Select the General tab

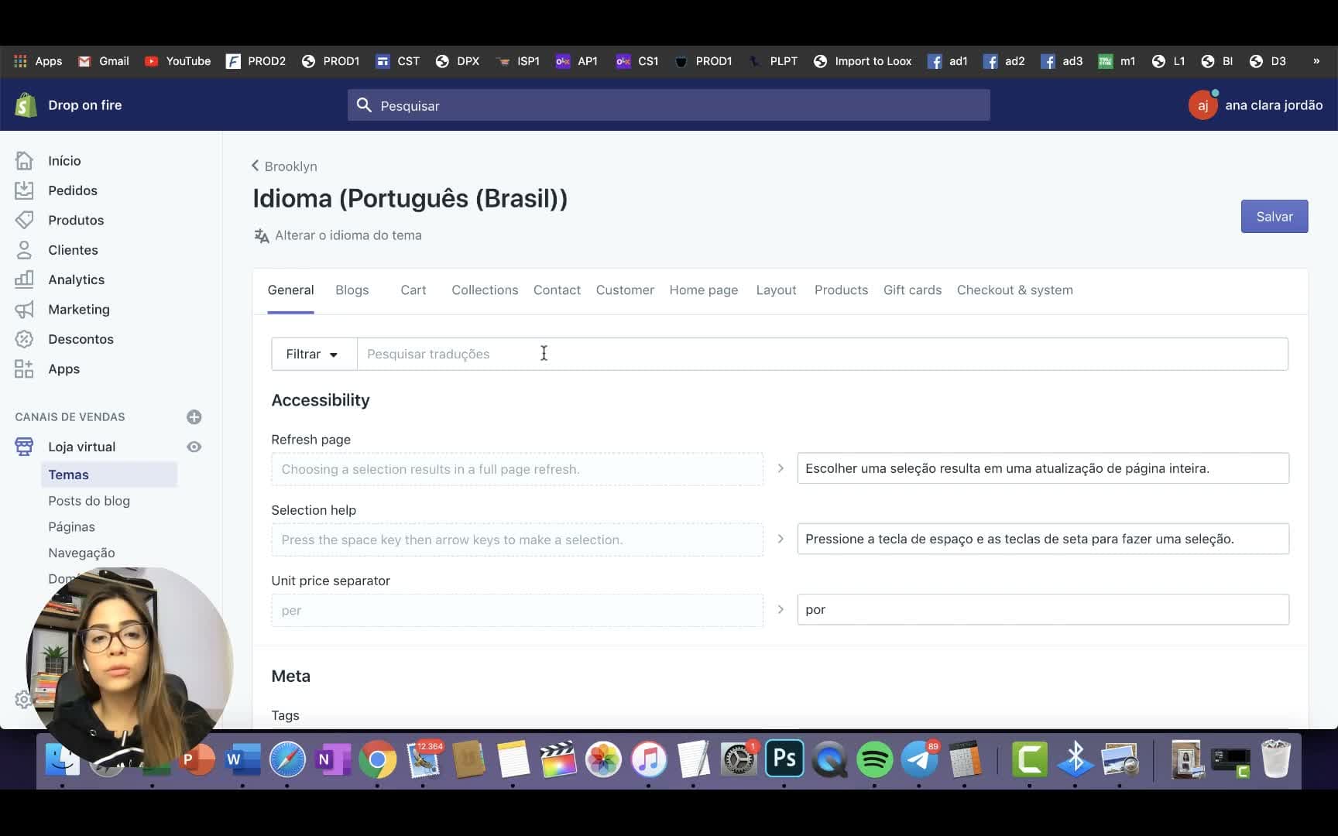290,290
